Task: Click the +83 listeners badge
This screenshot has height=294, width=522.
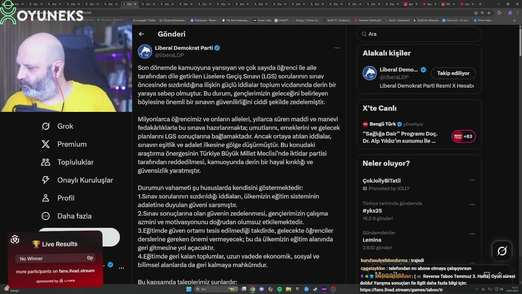Action: (x=464, y=136)
